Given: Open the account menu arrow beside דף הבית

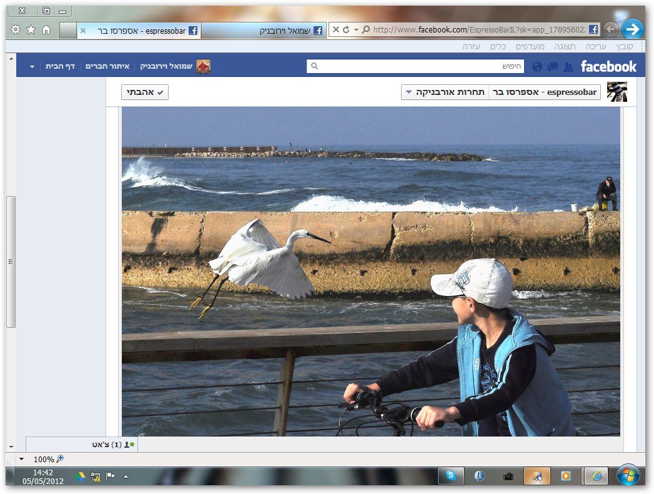Looking at the screenshot, I should 32,67.
